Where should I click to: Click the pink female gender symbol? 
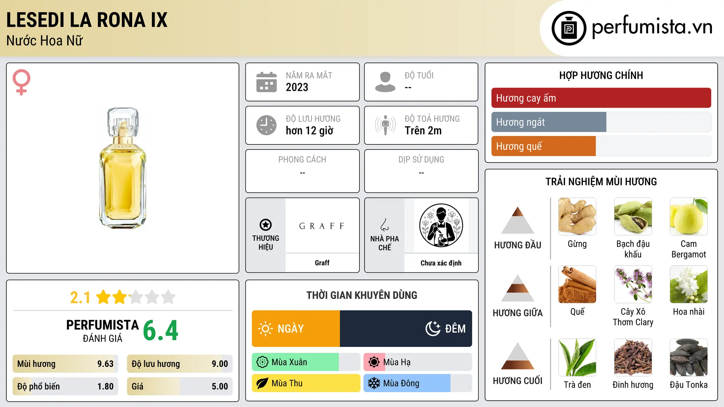click(22, 82)
